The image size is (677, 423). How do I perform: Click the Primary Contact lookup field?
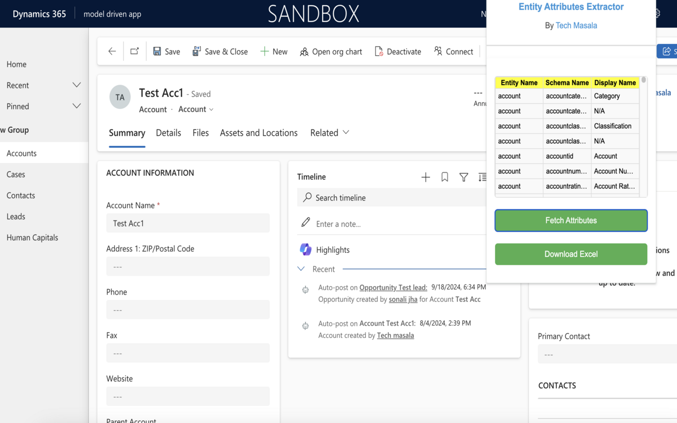tap(607, 354)
